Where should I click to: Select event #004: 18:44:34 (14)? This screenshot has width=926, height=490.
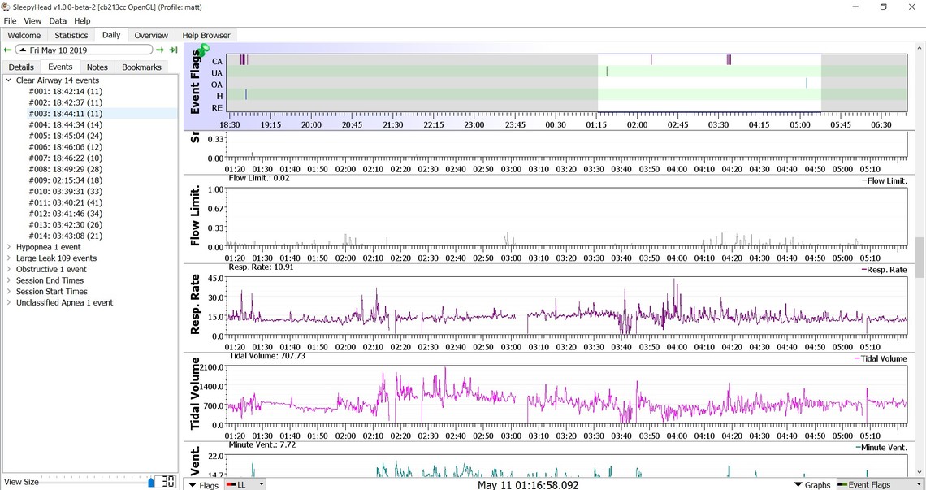click(66, 124)
